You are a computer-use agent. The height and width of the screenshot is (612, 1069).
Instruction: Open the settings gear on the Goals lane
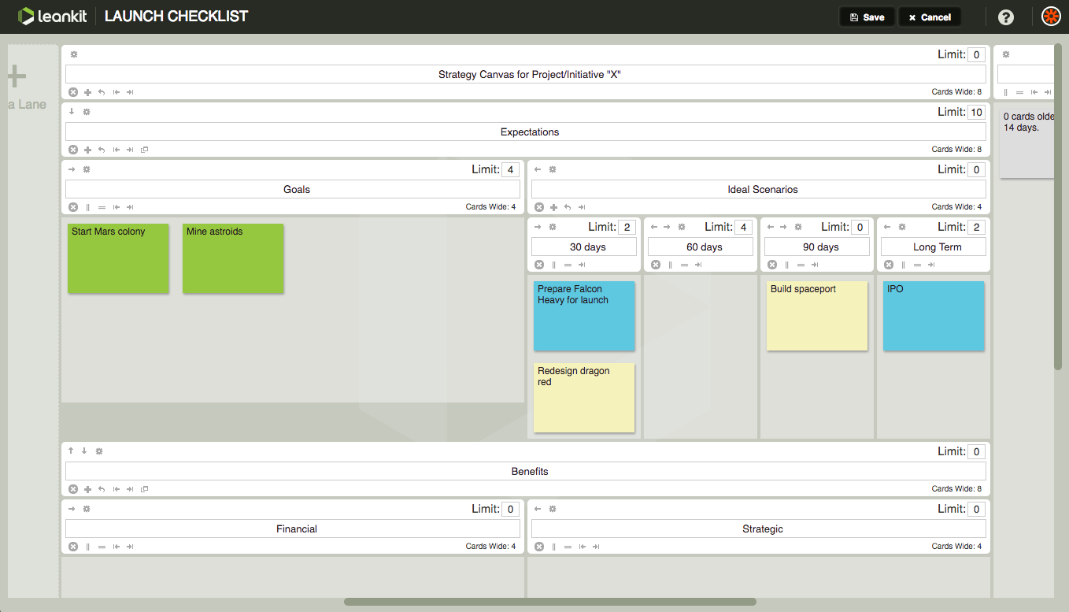(x=87, y=169)
